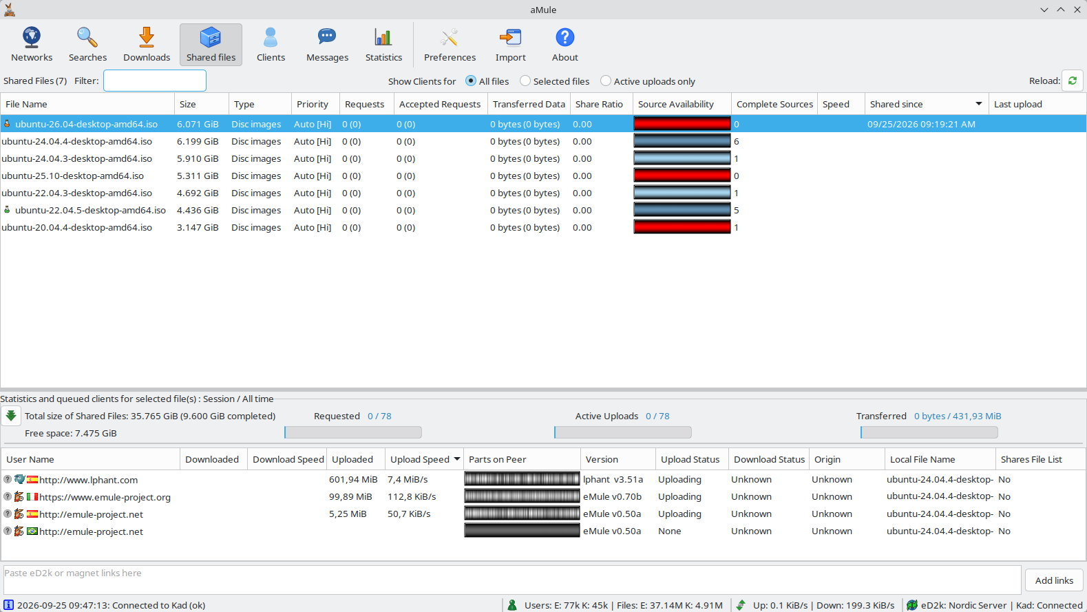
Task: Click the Import toolbar icon
Action: (510, 45)
